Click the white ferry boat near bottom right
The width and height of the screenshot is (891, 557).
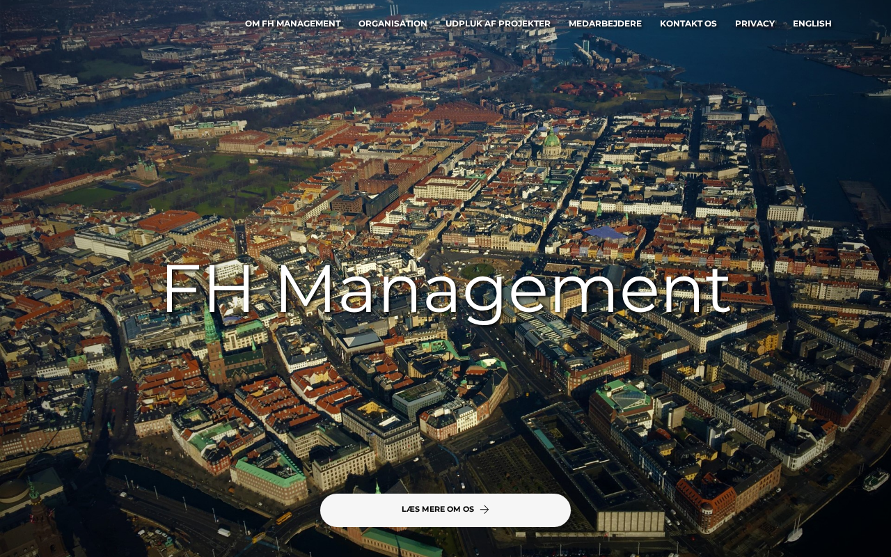point(876,480)
